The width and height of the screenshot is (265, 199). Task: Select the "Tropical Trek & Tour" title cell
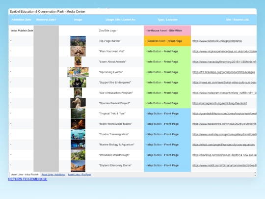pyautogui.click(x=121, y=114)
